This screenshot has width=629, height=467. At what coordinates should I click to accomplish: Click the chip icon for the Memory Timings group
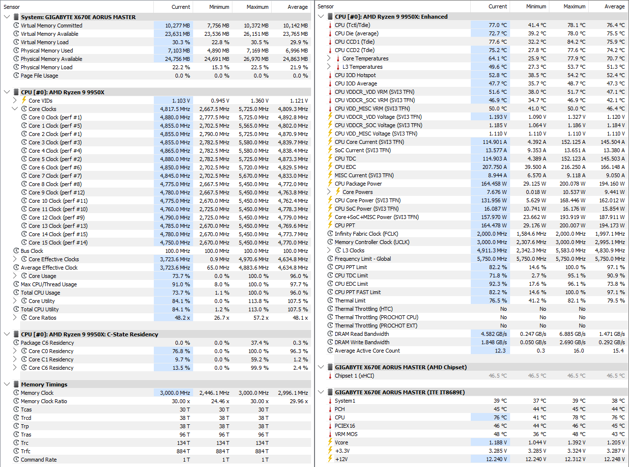tap(16, 385)
